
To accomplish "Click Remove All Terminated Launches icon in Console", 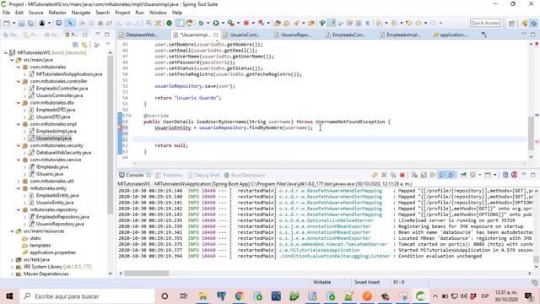I will click(393, 175).
